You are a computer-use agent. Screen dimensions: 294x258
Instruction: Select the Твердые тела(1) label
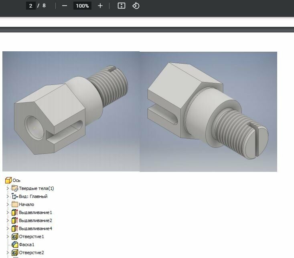coord(36,188)
